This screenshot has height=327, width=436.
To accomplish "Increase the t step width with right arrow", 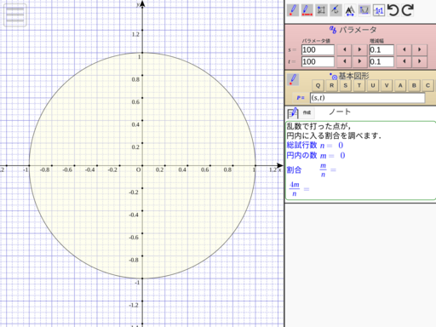I will tap(420, 61).
